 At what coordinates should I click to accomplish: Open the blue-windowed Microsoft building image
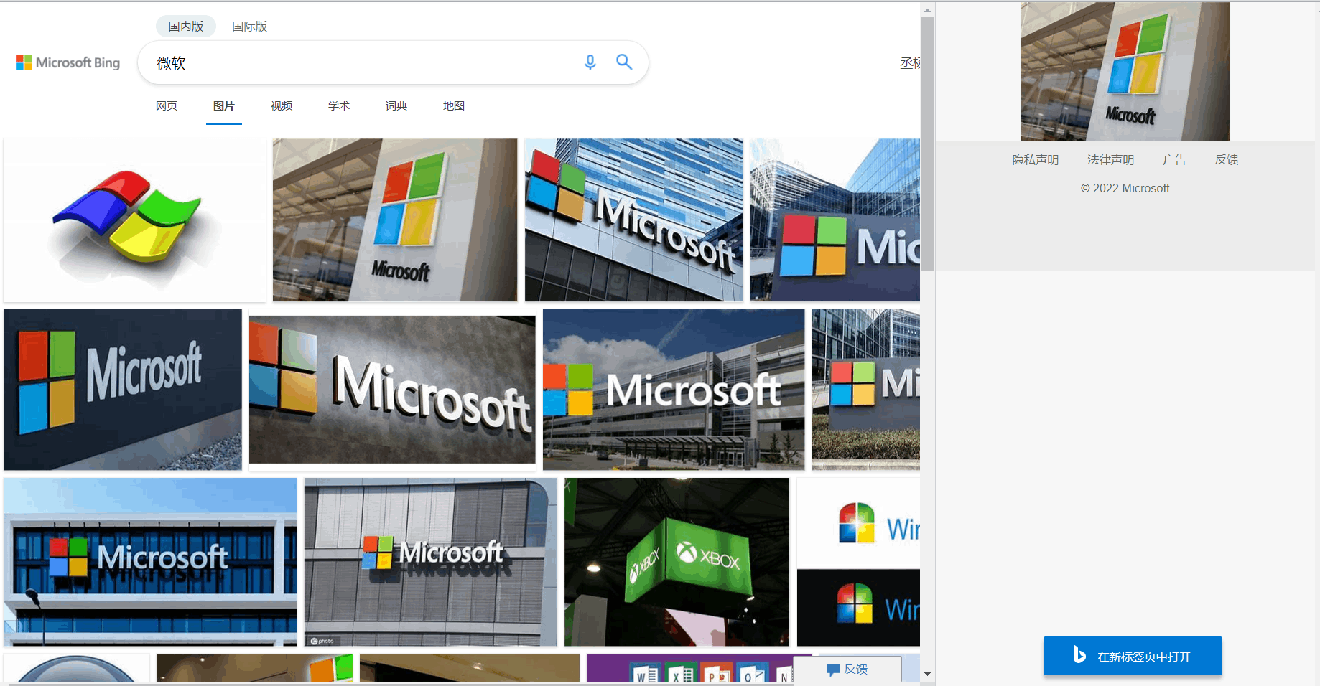[150, 562]
